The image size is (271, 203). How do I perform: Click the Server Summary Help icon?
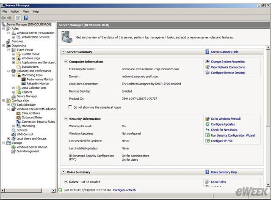point(207,52)
